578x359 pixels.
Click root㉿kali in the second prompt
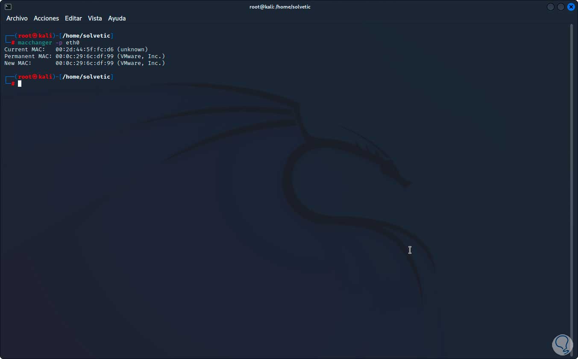[x=35, y=77]
